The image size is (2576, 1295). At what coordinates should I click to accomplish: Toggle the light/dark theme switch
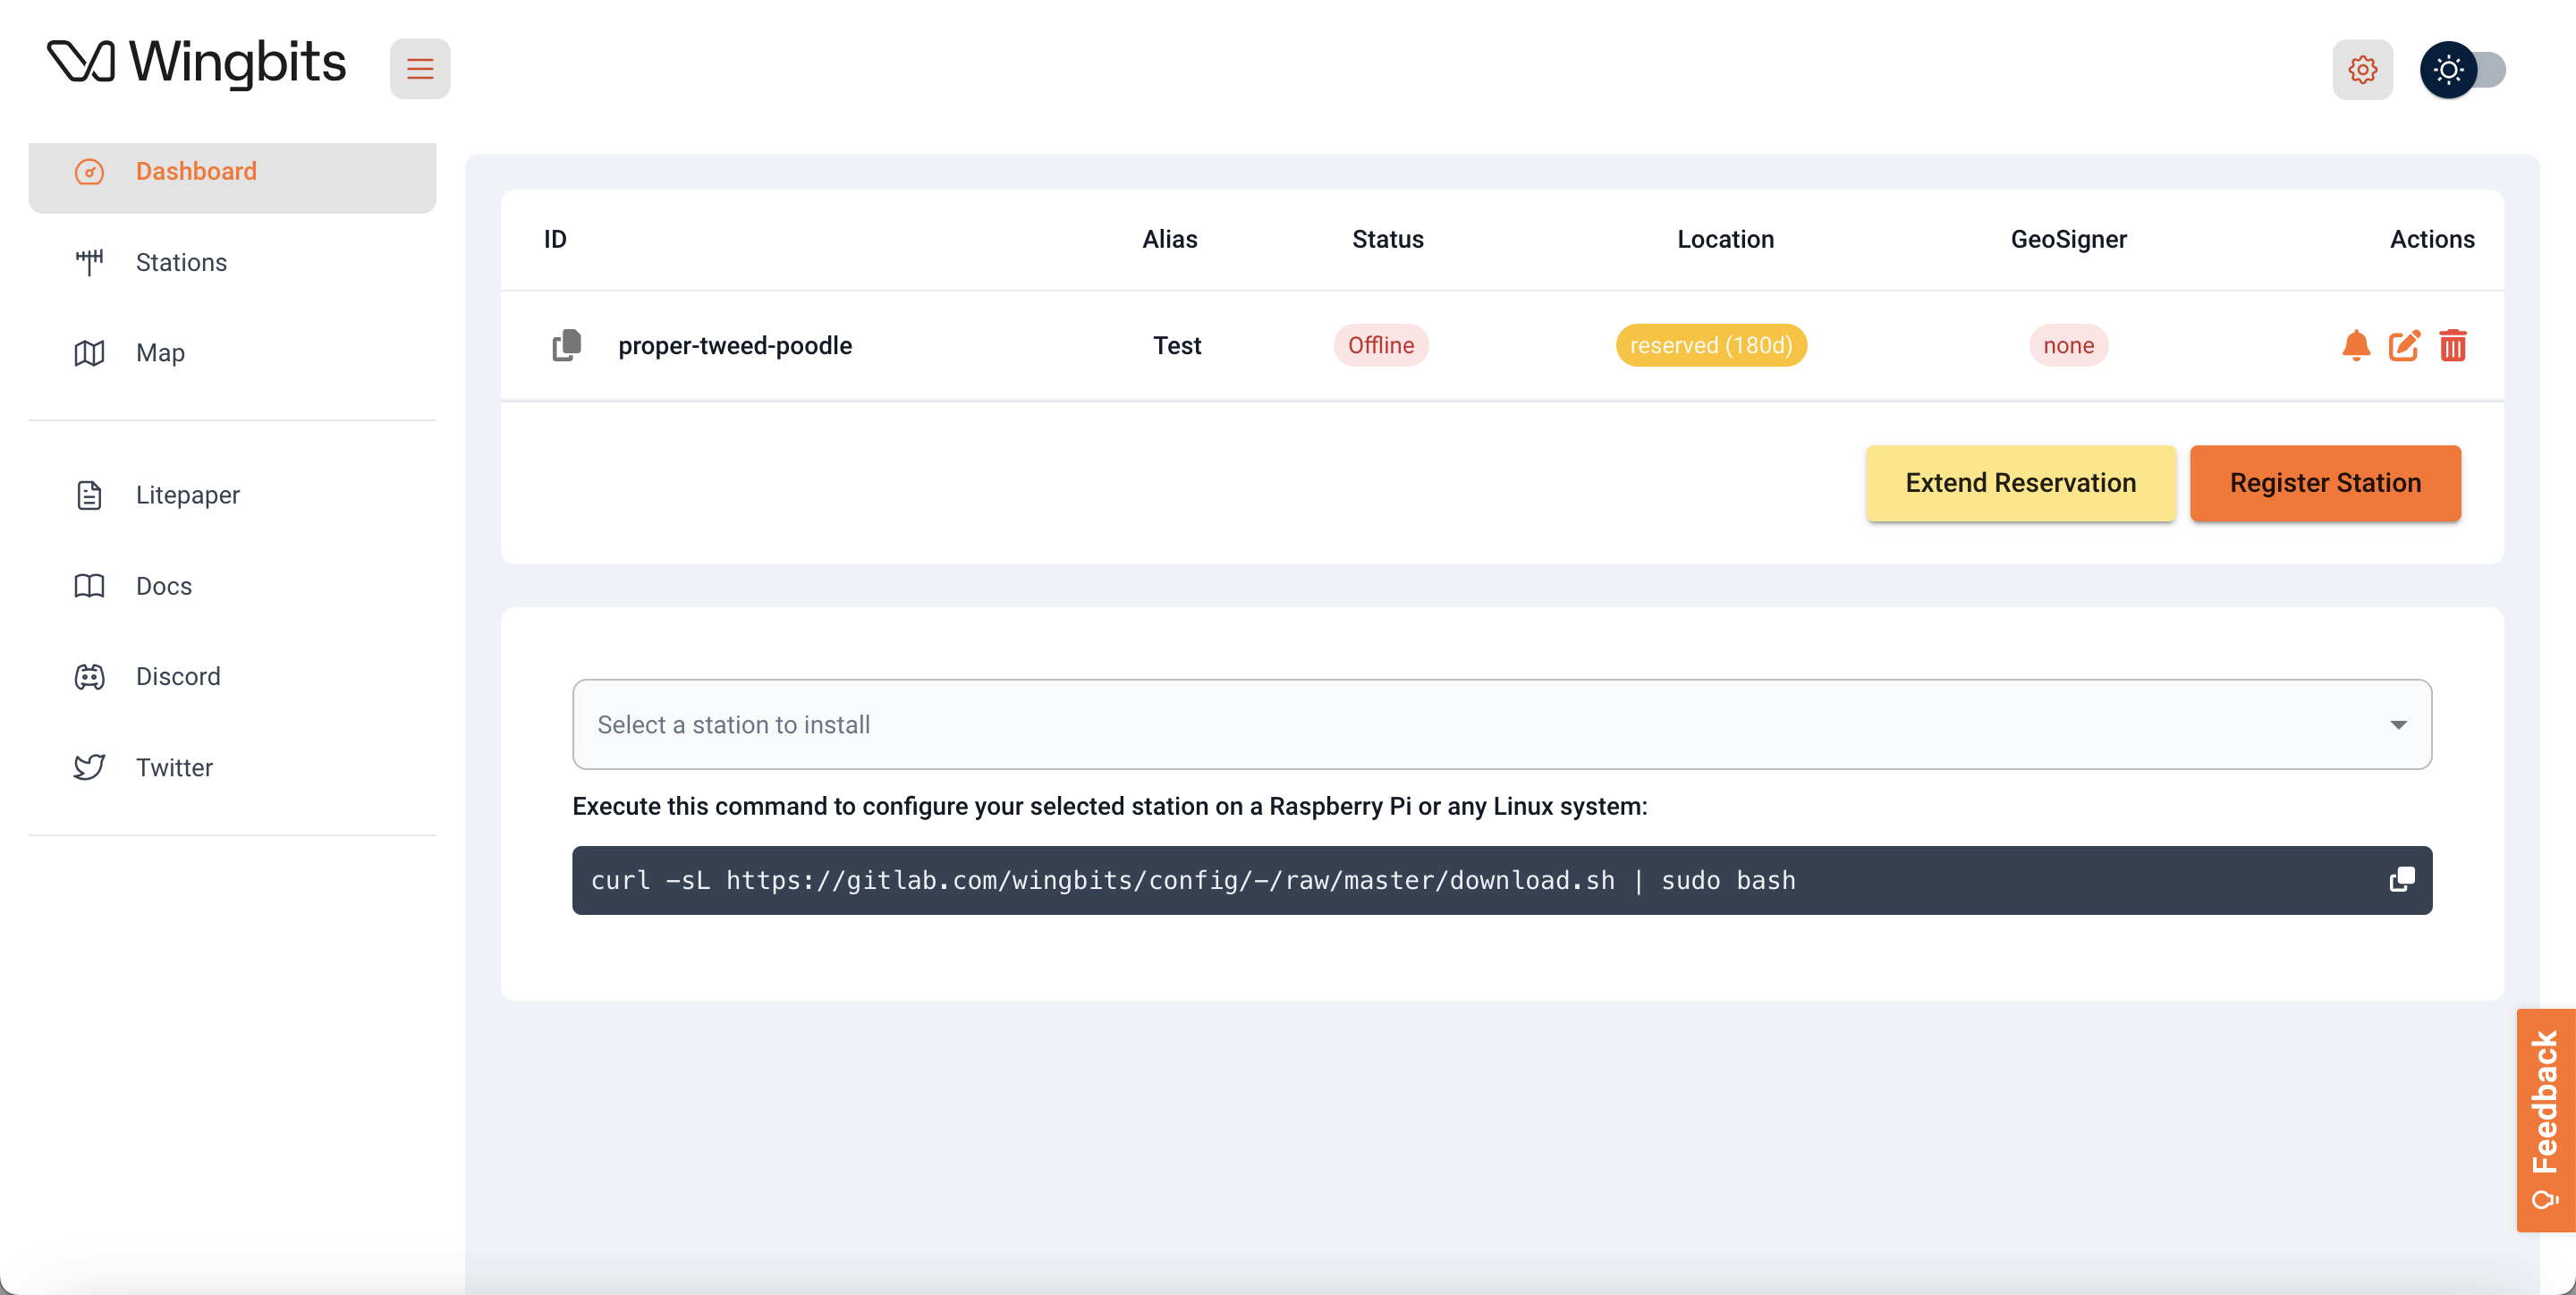coord(2463,69)
